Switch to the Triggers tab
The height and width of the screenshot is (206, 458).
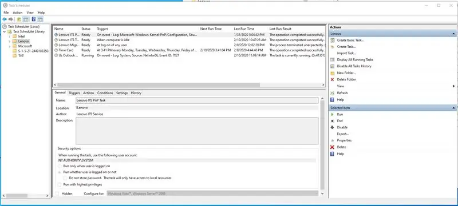pos(74,93)
